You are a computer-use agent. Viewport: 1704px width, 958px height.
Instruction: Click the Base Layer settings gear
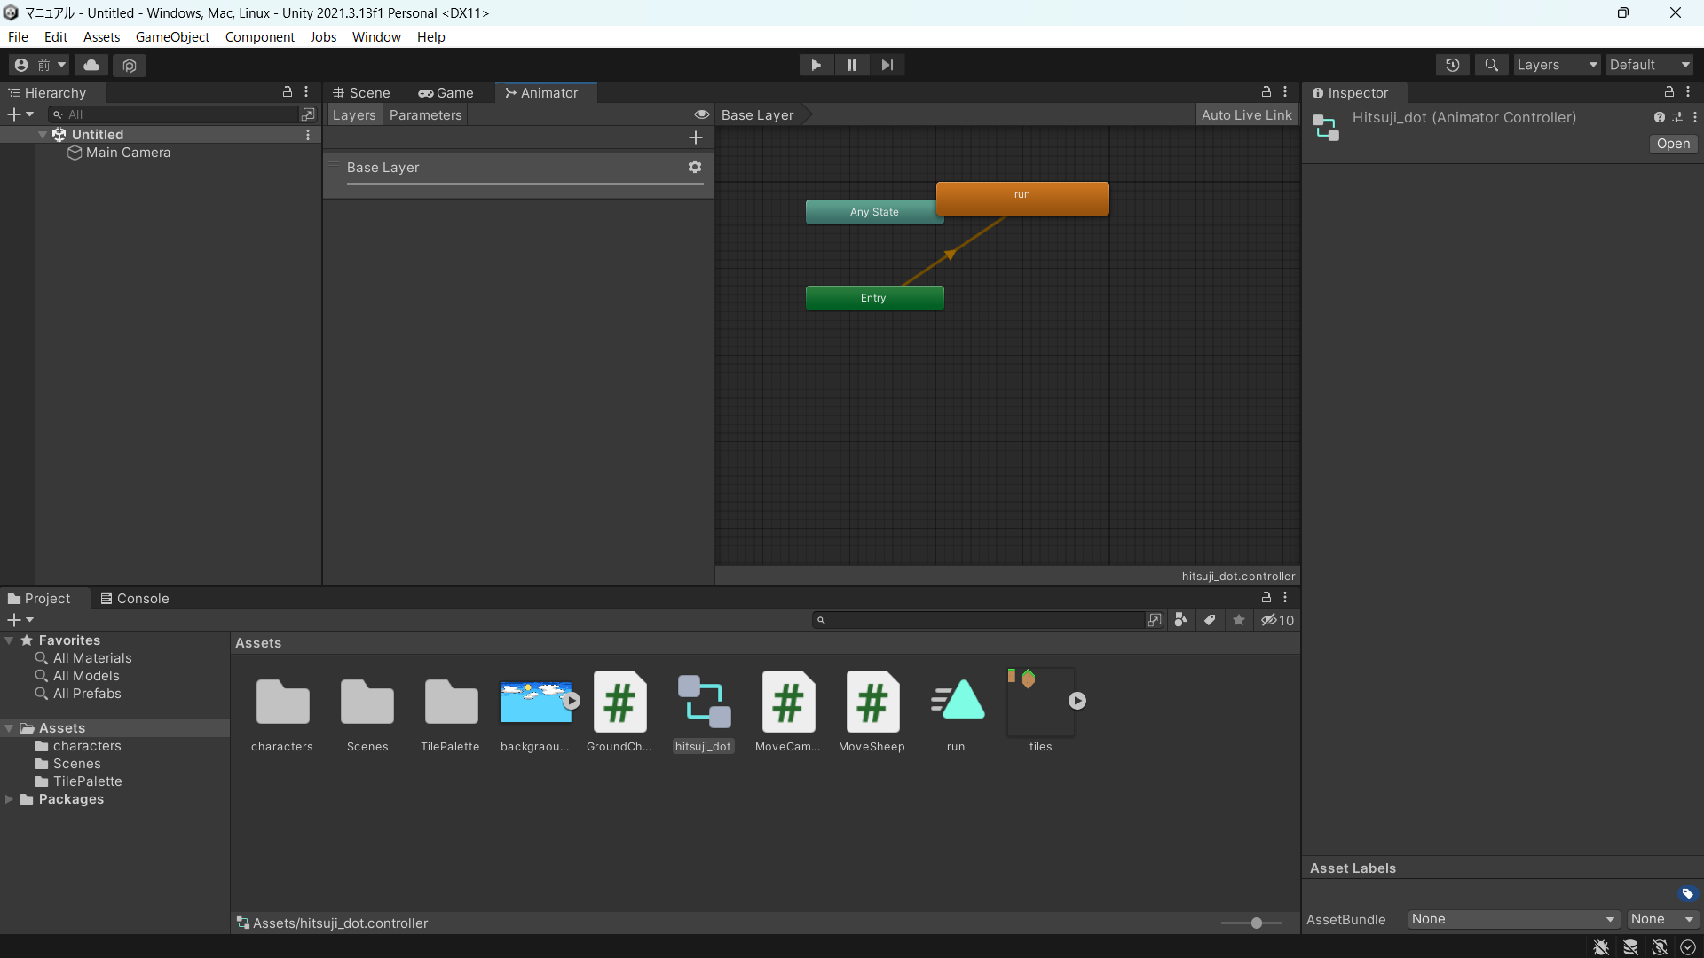(x=693, y=166)
